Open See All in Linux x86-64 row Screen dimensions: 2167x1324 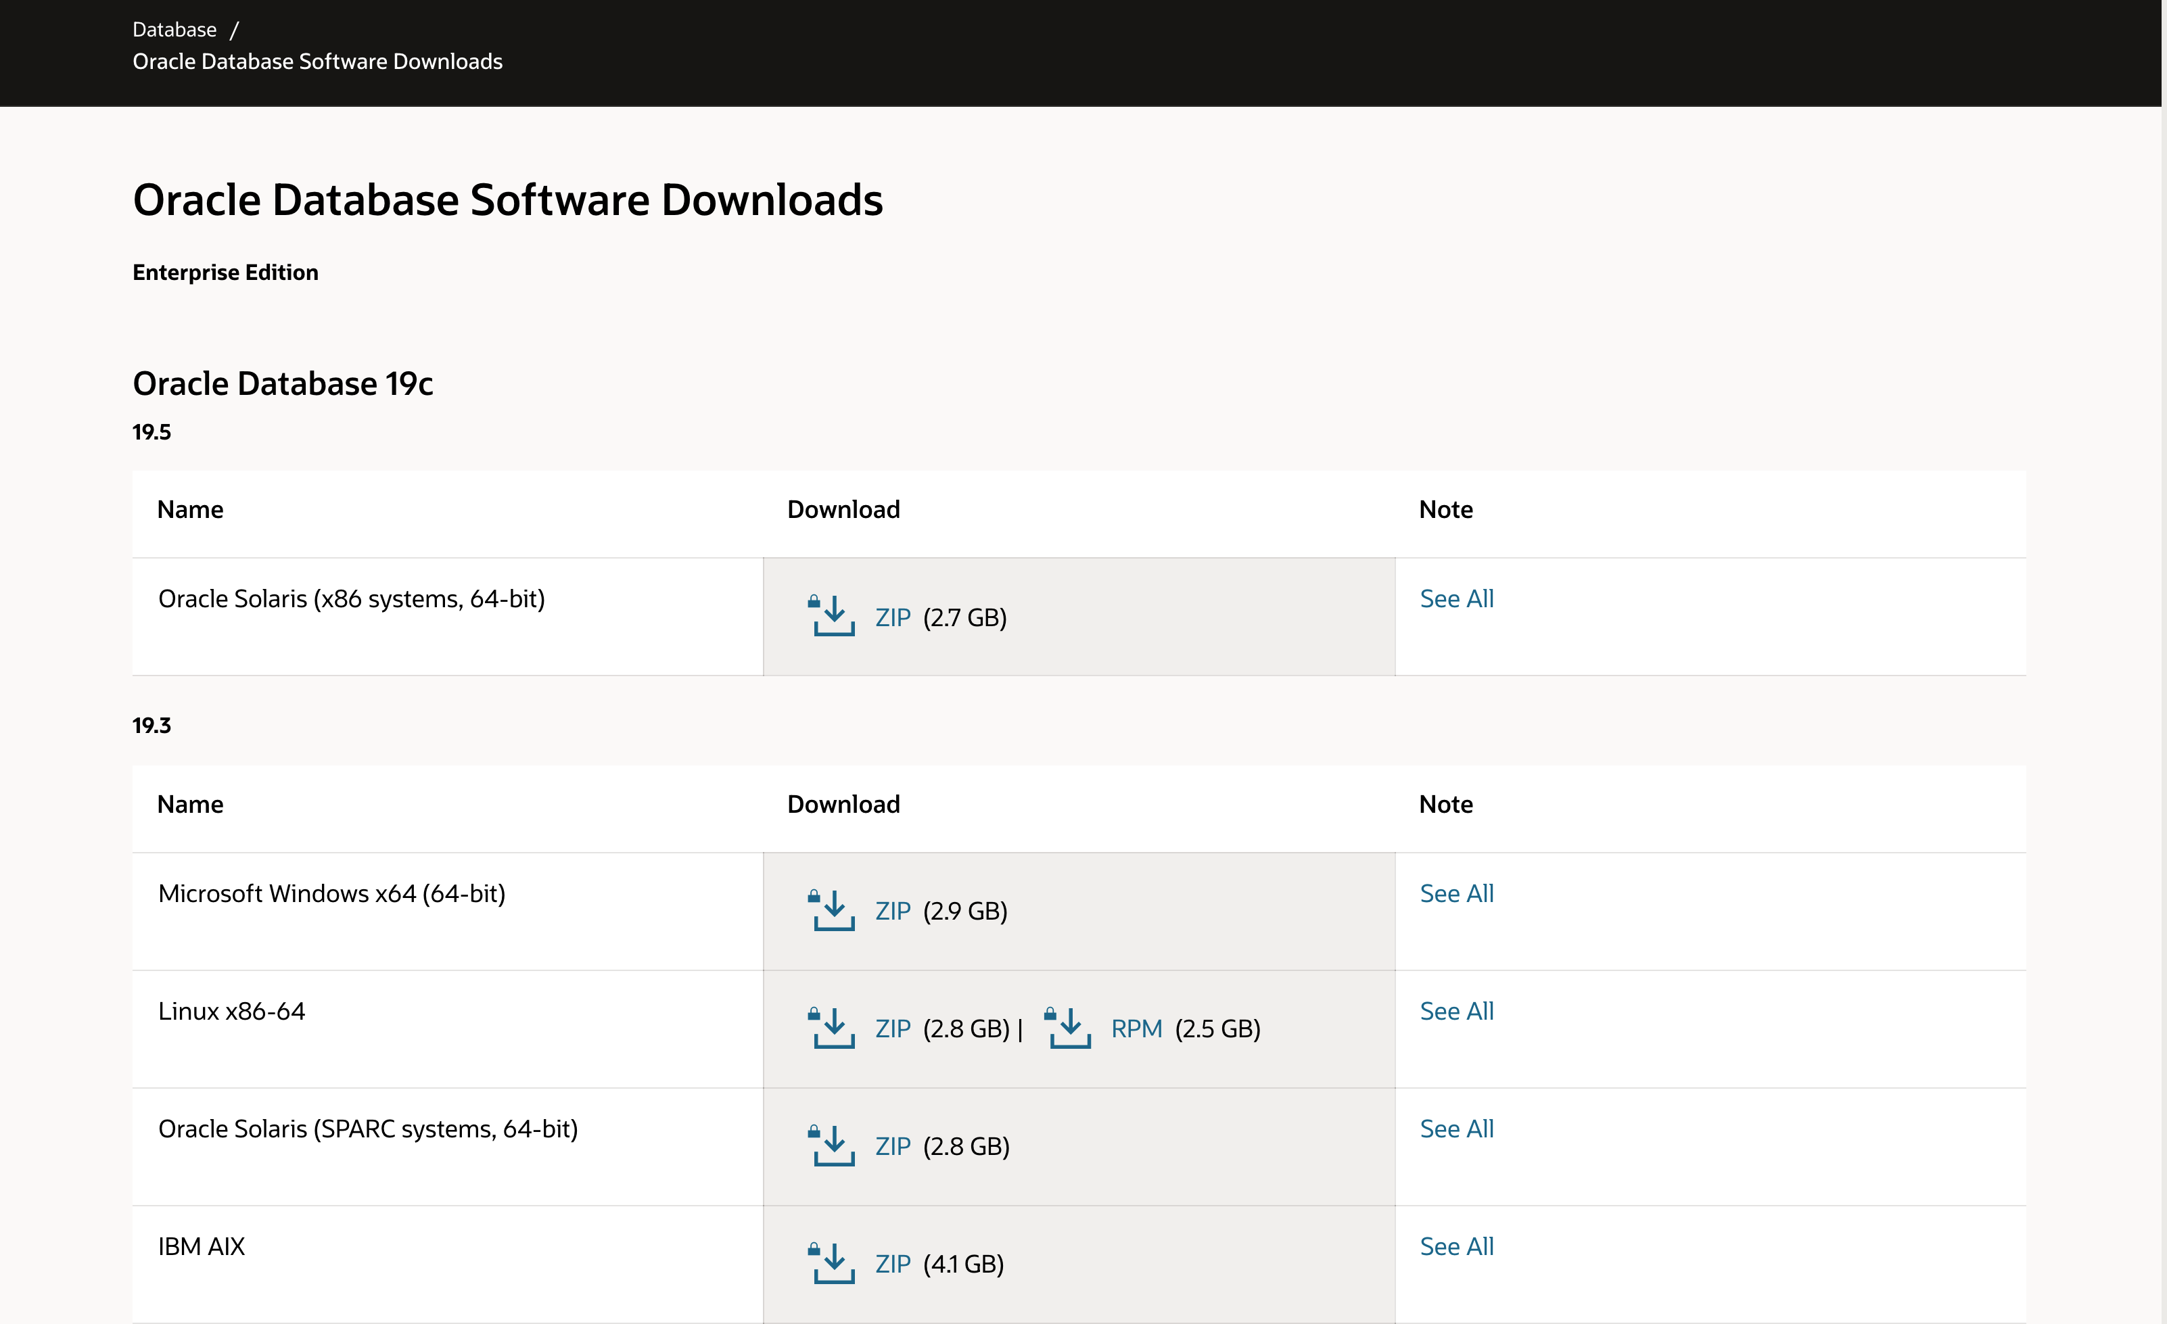(1456, 1011)
